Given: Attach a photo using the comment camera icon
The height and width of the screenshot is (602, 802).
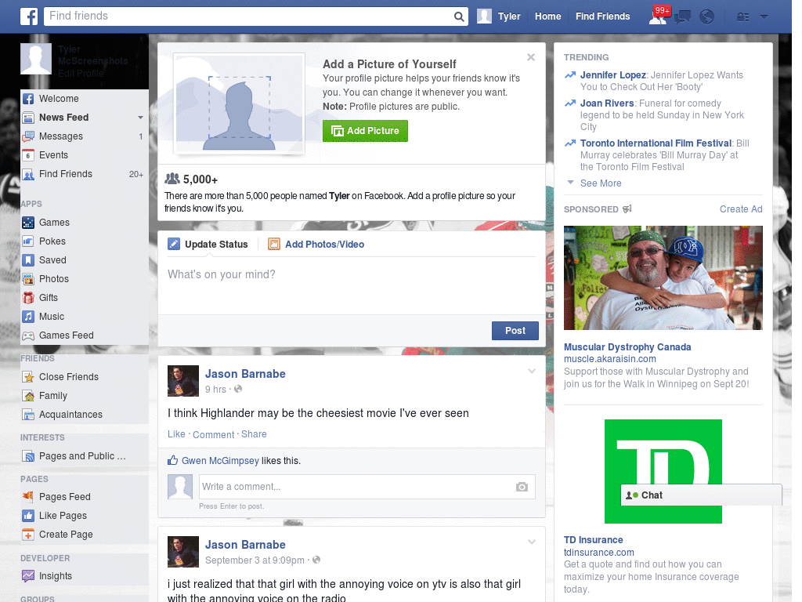Looking at the screenshot, I should click(x=522, y=487).
